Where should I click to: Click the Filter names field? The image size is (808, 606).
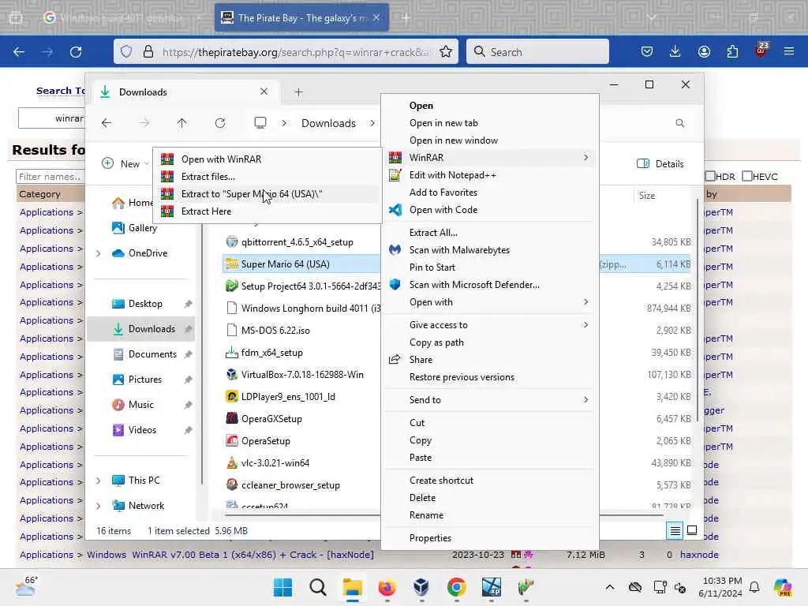point(50,176)
